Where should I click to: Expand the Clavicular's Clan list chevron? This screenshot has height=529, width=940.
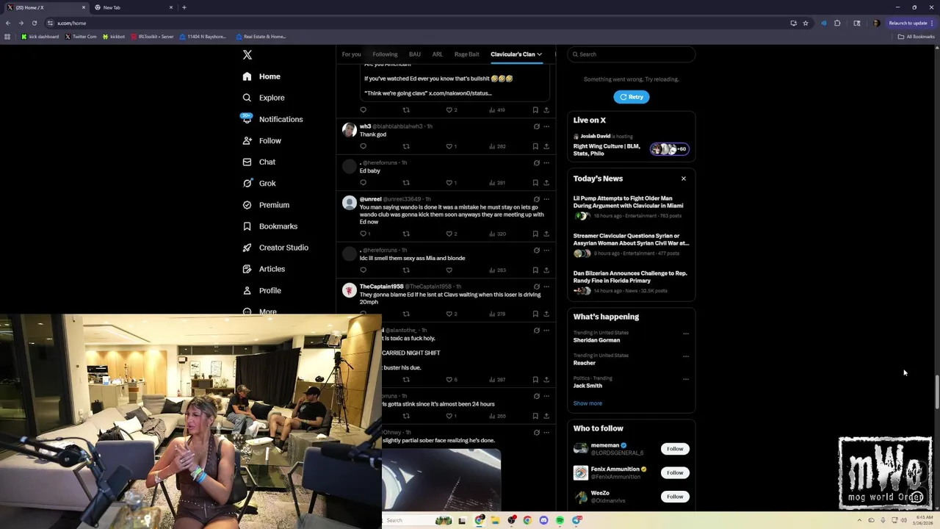click(x=539, y=54)
